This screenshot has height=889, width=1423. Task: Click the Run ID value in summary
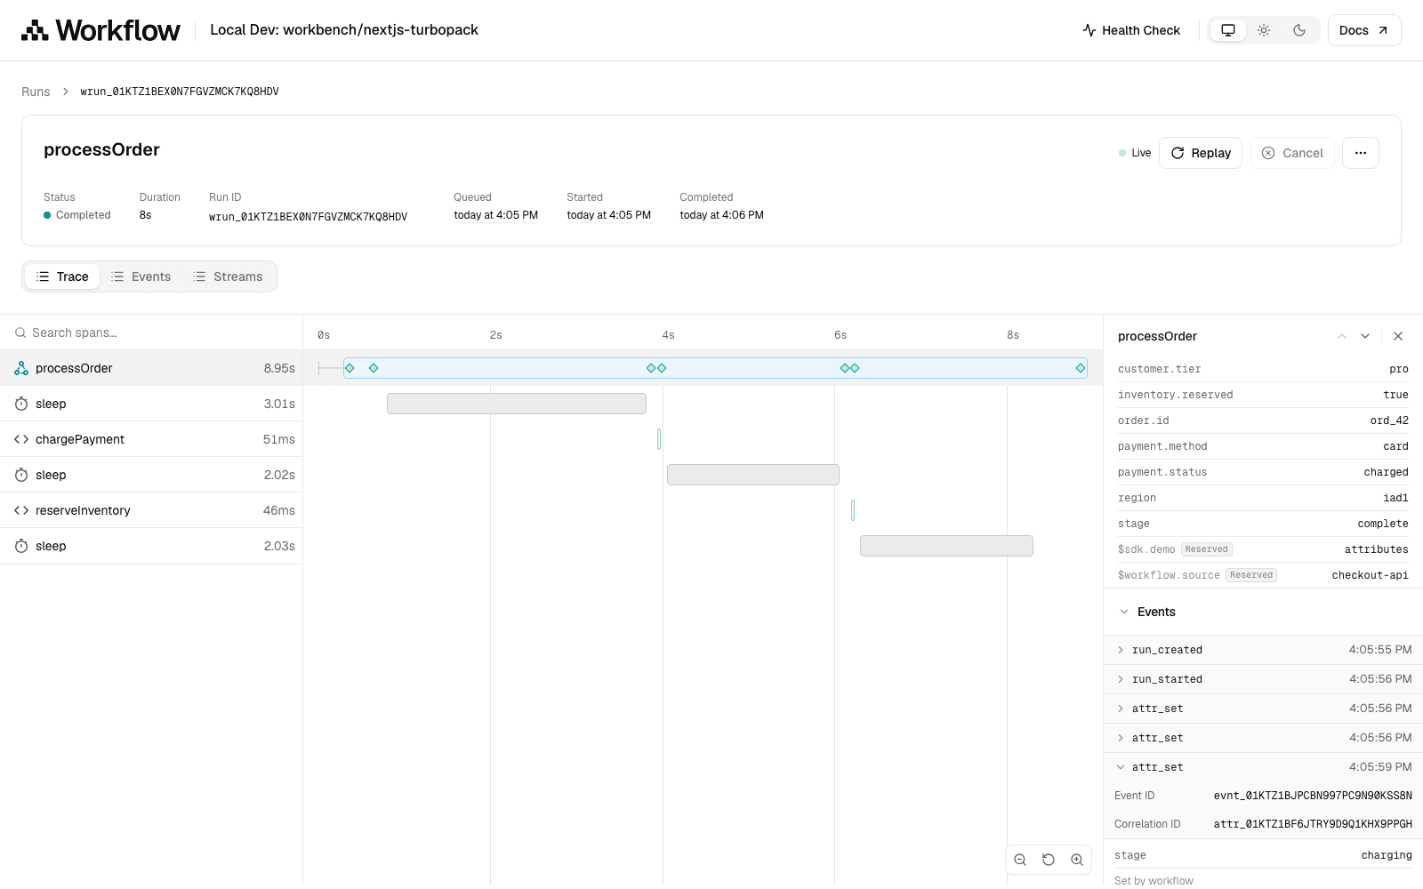(x=308, y=217)
